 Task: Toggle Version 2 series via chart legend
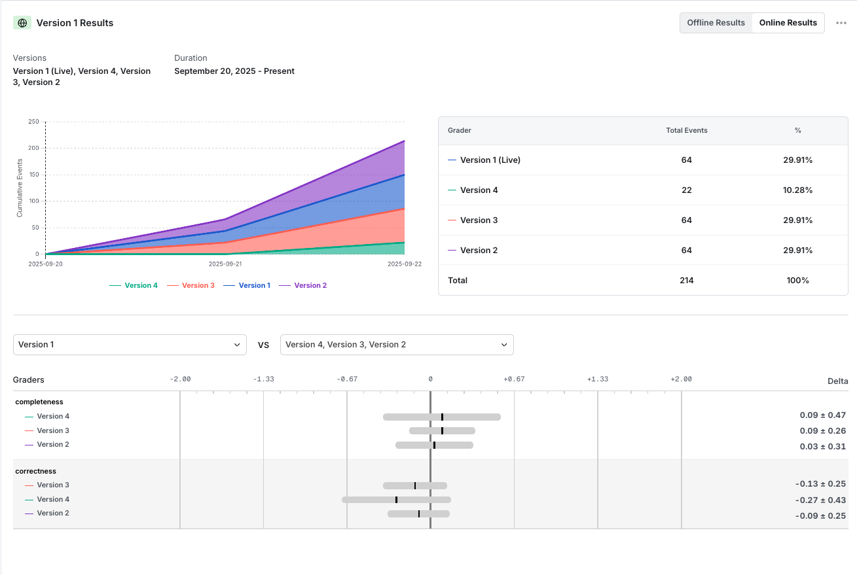pyautogui.click(x=303, y=285)
